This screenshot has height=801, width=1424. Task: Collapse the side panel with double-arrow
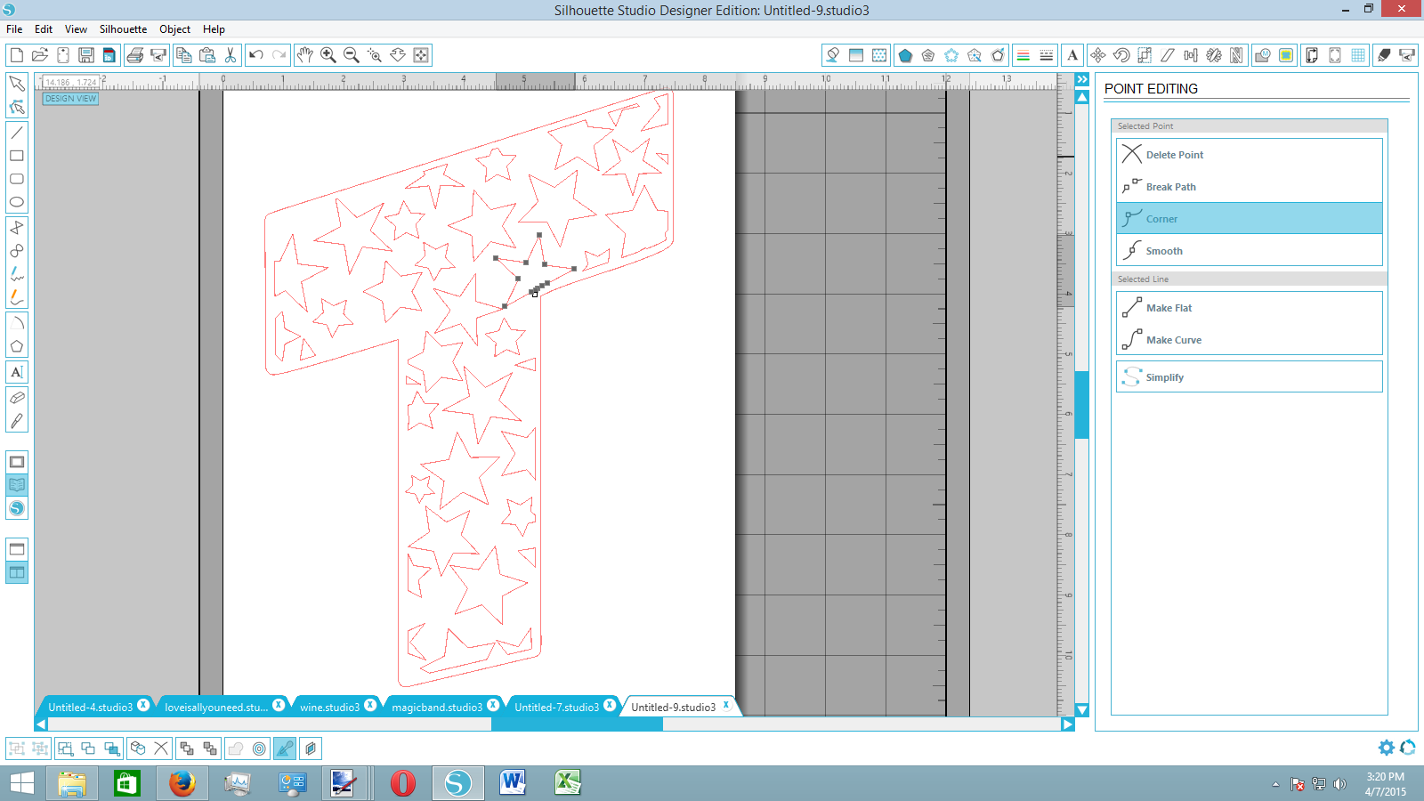(x=1082, y=80)
